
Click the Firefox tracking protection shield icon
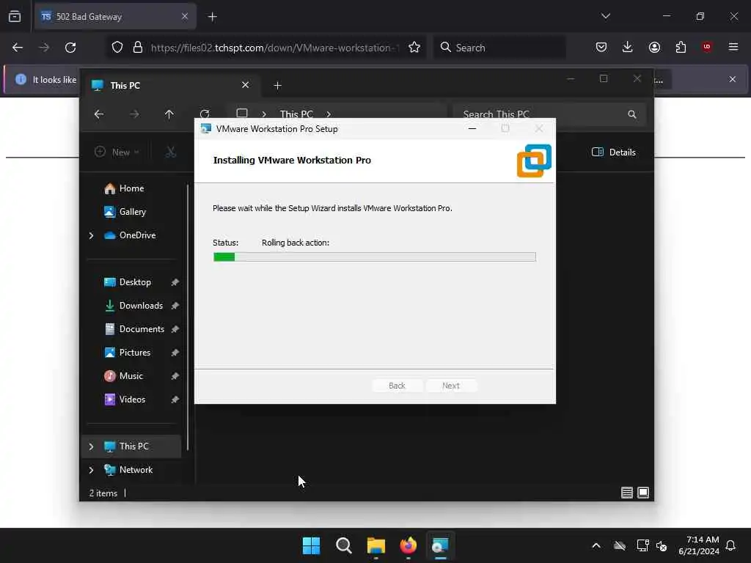[117, 48]
